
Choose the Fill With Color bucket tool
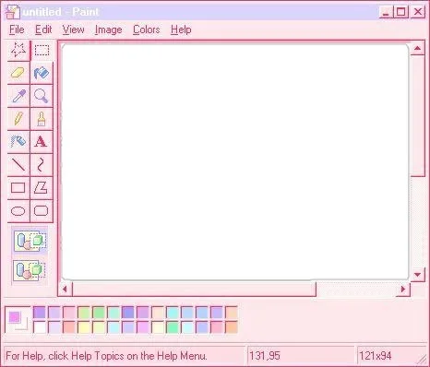click(x=42, y=73)
